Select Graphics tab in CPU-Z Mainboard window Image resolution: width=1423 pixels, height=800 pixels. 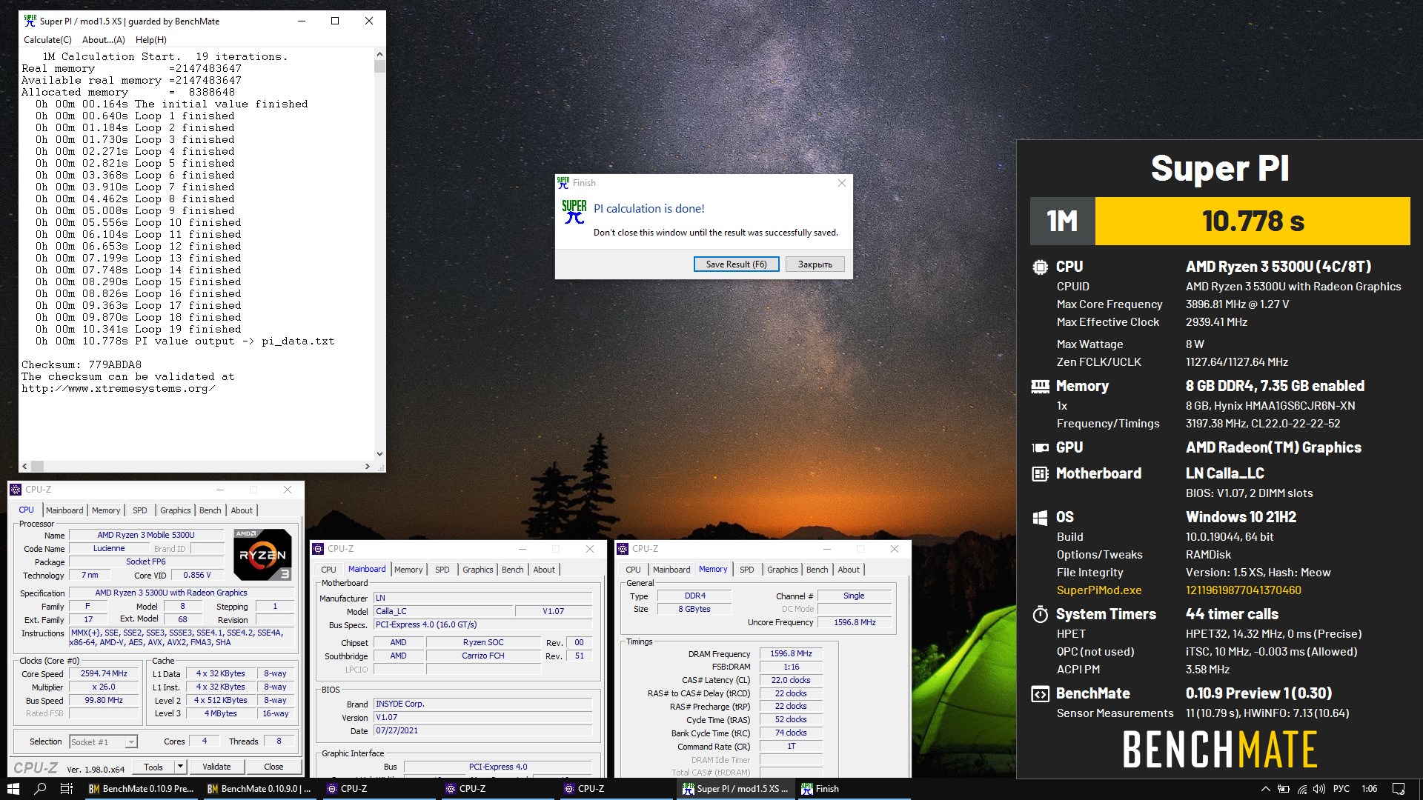(477, 570)
